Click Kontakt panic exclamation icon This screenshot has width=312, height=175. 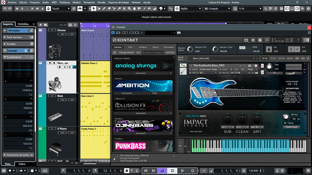point(298,40)
